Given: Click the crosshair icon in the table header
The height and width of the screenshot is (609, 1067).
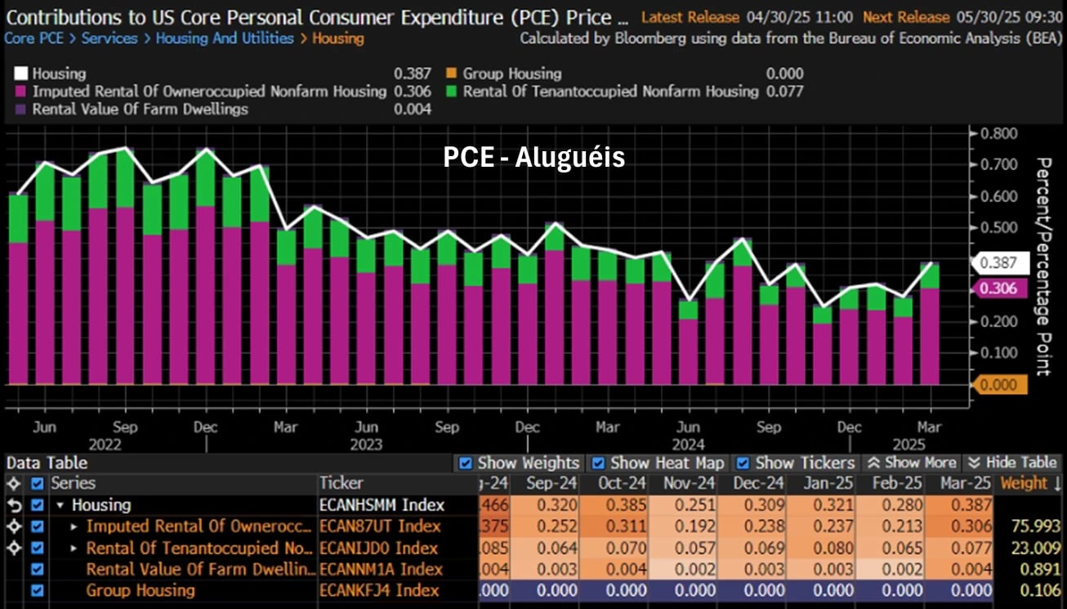Looking at the screenshot, I should (x=12, y=483).
